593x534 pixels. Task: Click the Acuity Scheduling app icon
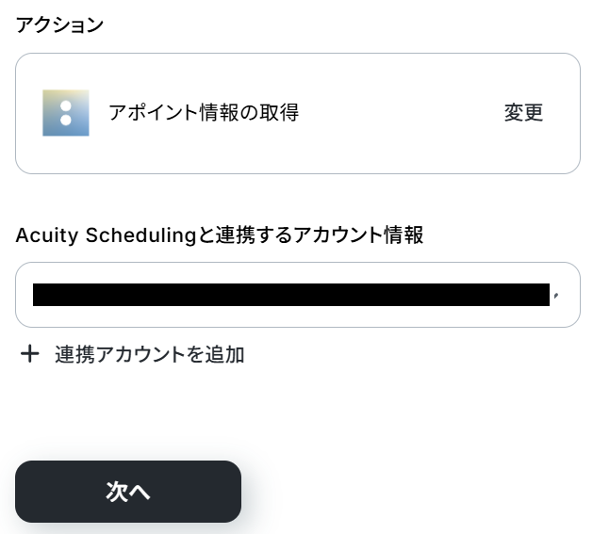tap(66, 113)
